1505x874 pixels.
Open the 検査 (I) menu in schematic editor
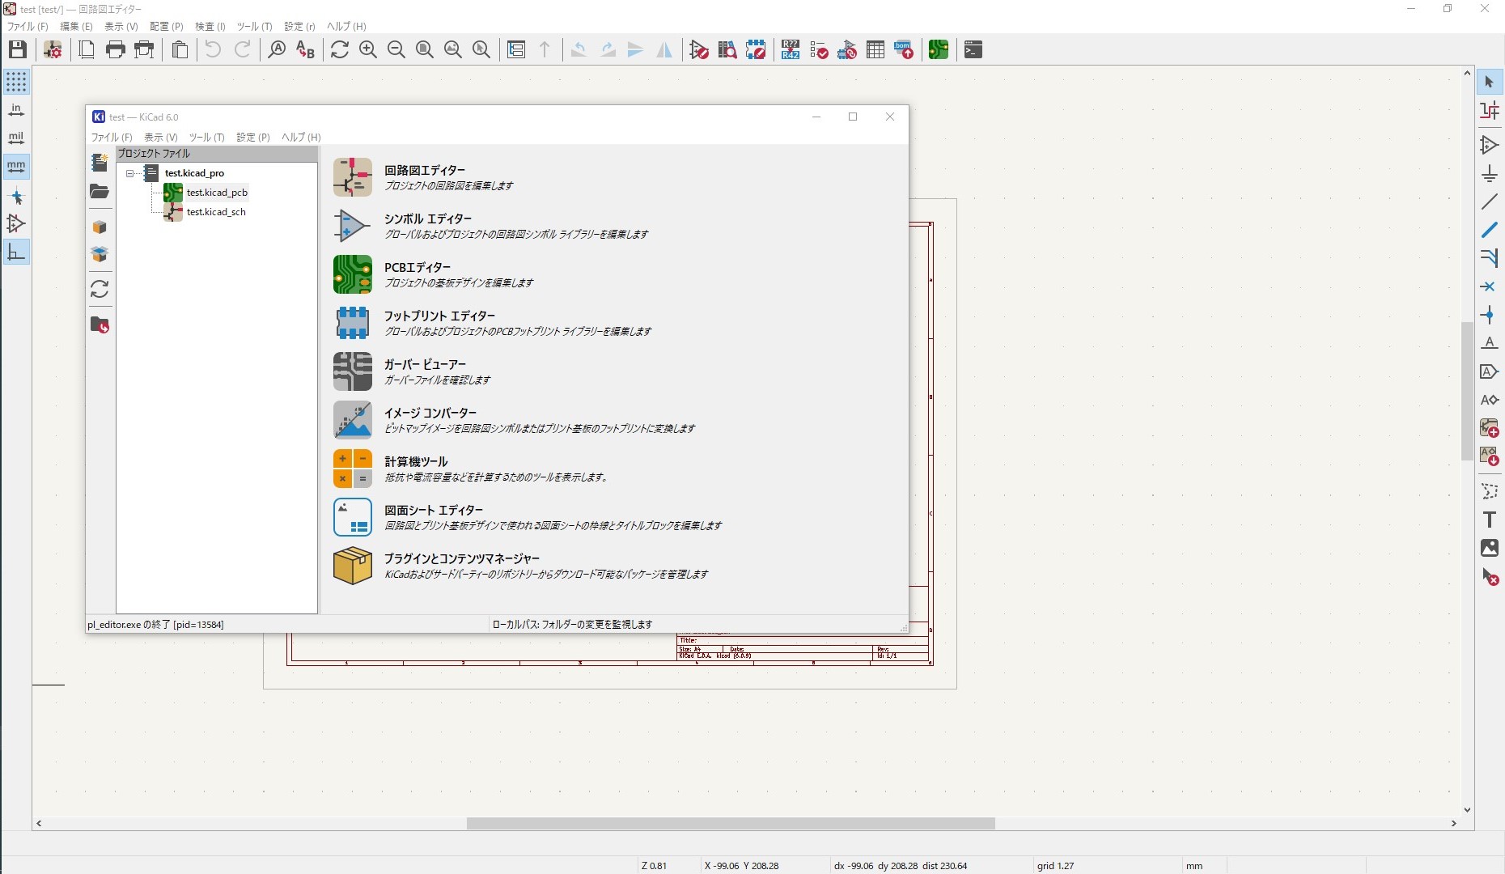click(210, 27)
